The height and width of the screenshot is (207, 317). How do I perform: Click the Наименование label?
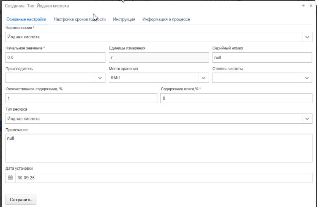[x=19, y=28]
